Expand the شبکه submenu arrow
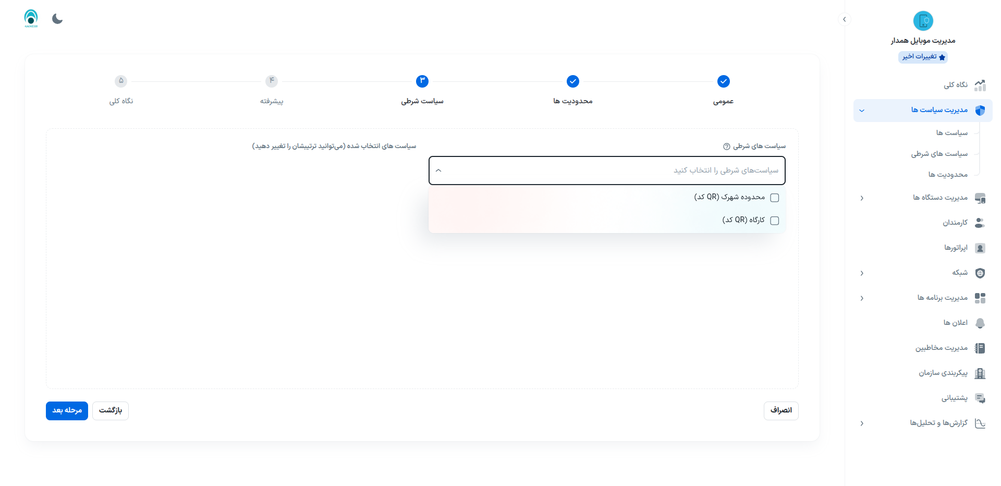The width and height of the screenshot is (1001, 486). point(862,273)
